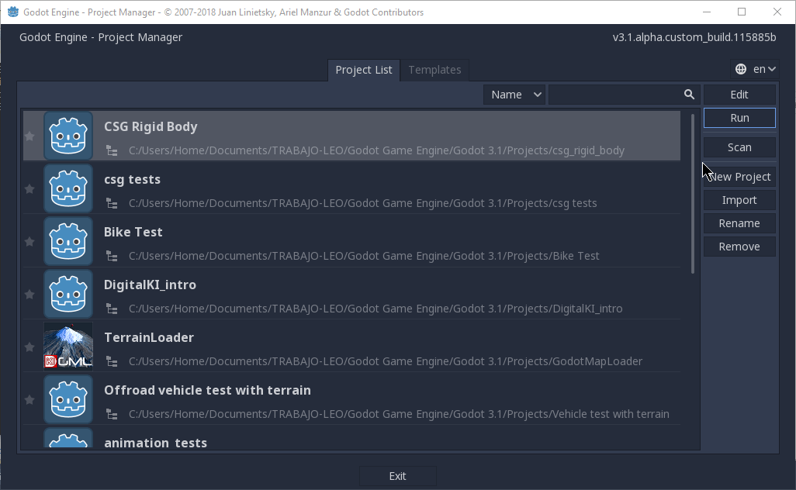The width and height of the screenshot is (796, 490).
Task: Open folder icon for DigitalKI_intro path
Action: pyautogui.click(x=112, y=309)
